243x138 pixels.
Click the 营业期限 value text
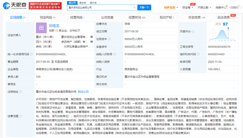tap(52, 62)
